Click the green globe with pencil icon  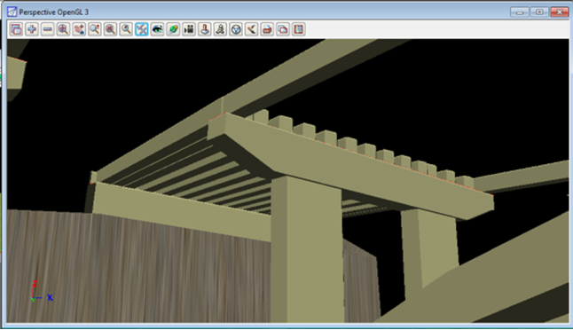(173, 29)
